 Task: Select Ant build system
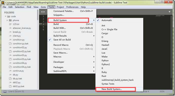[x=120, y=26]
